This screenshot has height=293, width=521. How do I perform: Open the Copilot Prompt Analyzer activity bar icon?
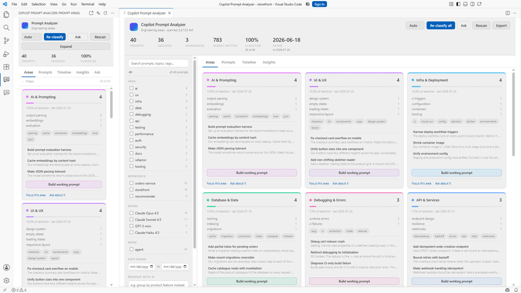(x=6, y=80)
